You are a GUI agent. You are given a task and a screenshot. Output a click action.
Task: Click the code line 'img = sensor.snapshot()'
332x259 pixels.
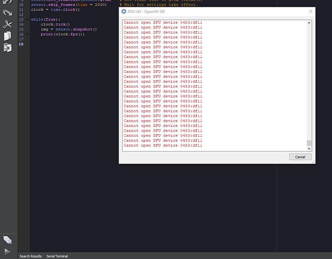(69, 29)
